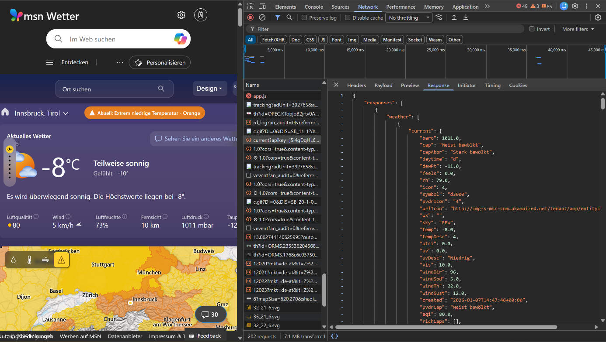Viewport: 606px width, 342px height.
Task: Enable the Preserve log checkbox
Action: coord(305,18)
